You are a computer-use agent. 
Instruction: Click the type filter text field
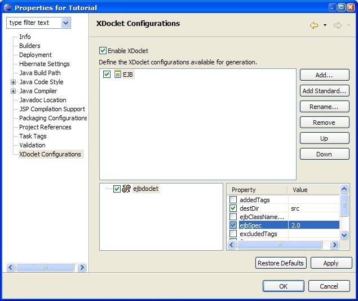[34, 23]
